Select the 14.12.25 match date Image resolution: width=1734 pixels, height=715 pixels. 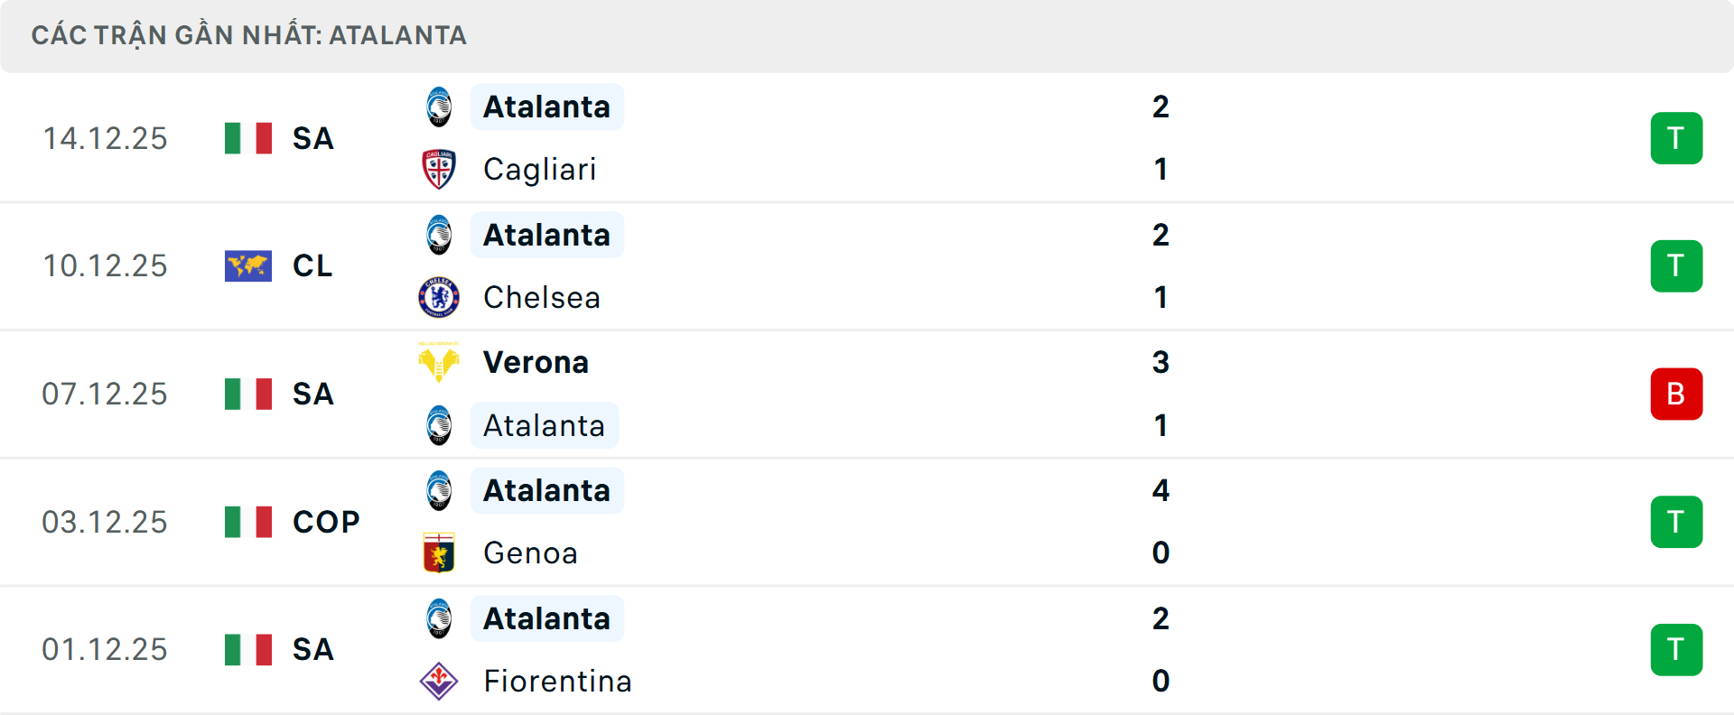pyautogui.click(x=105, y=138)
